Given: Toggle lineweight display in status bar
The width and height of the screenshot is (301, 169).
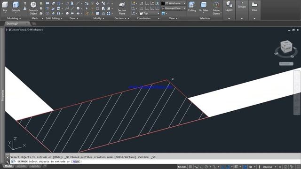Looking at the screenshot, I should [x=236, y=167].
